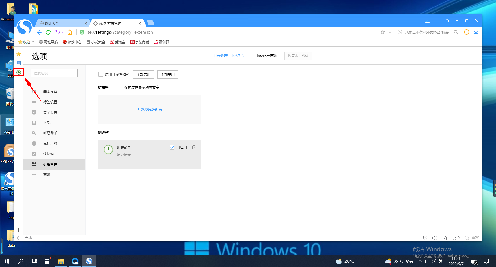The image size is (496, 267).
Task: Click the 全部启用 button
Action: point(143,74)
